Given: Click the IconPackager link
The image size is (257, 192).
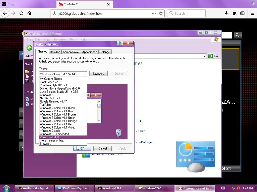Looking at the screenshot, I should [x=144, y=142].
